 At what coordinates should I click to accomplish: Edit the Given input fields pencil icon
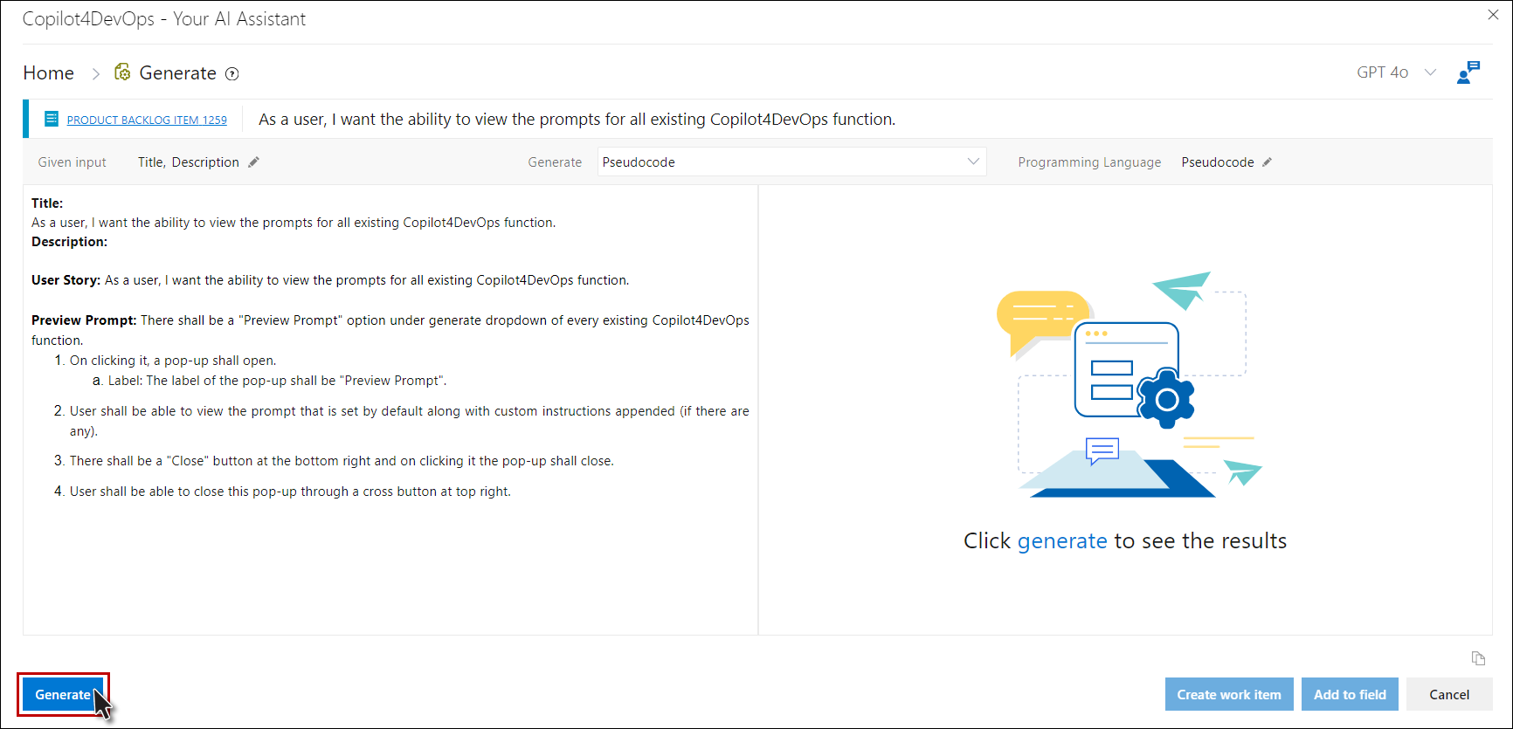253,162
